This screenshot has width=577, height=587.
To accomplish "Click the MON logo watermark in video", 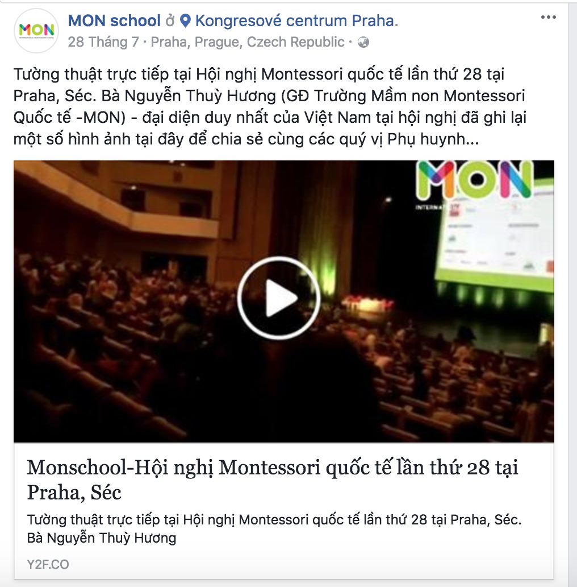I will [x=475, y=180].
